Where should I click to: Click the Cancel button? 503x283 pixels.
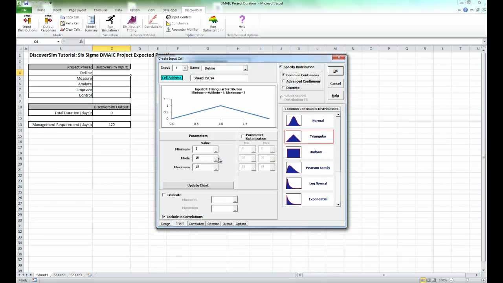pos(335,84)
